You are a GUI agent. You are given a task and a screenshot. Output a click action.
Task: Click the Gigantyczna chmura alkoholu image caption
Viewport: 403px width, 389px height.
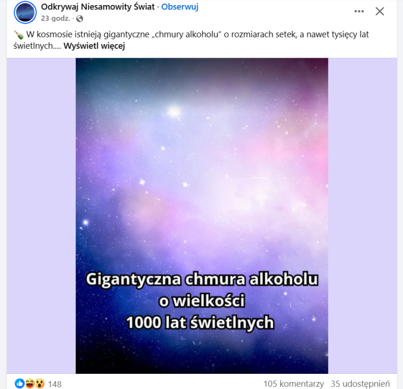[201, 300]
